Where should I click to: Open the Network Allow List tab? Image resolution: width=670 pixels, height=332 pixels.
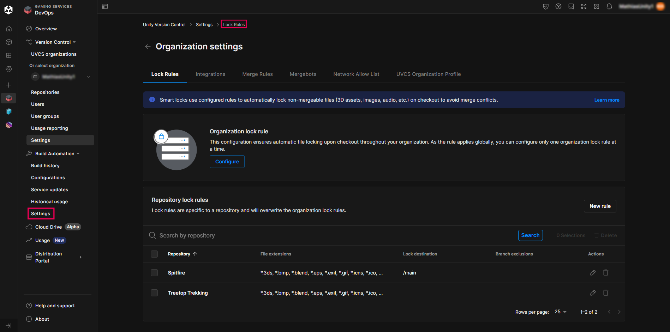(356, 74)
